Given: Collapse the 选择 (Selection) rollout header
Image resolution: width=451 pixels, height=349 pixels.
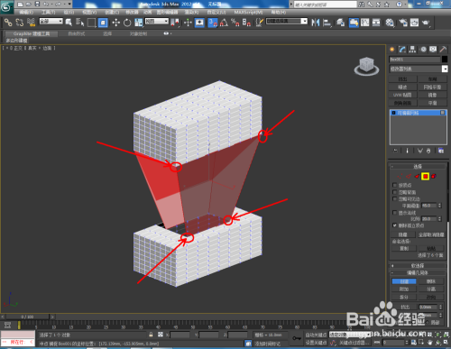Looking at the screenshot, I should point(418,166).
